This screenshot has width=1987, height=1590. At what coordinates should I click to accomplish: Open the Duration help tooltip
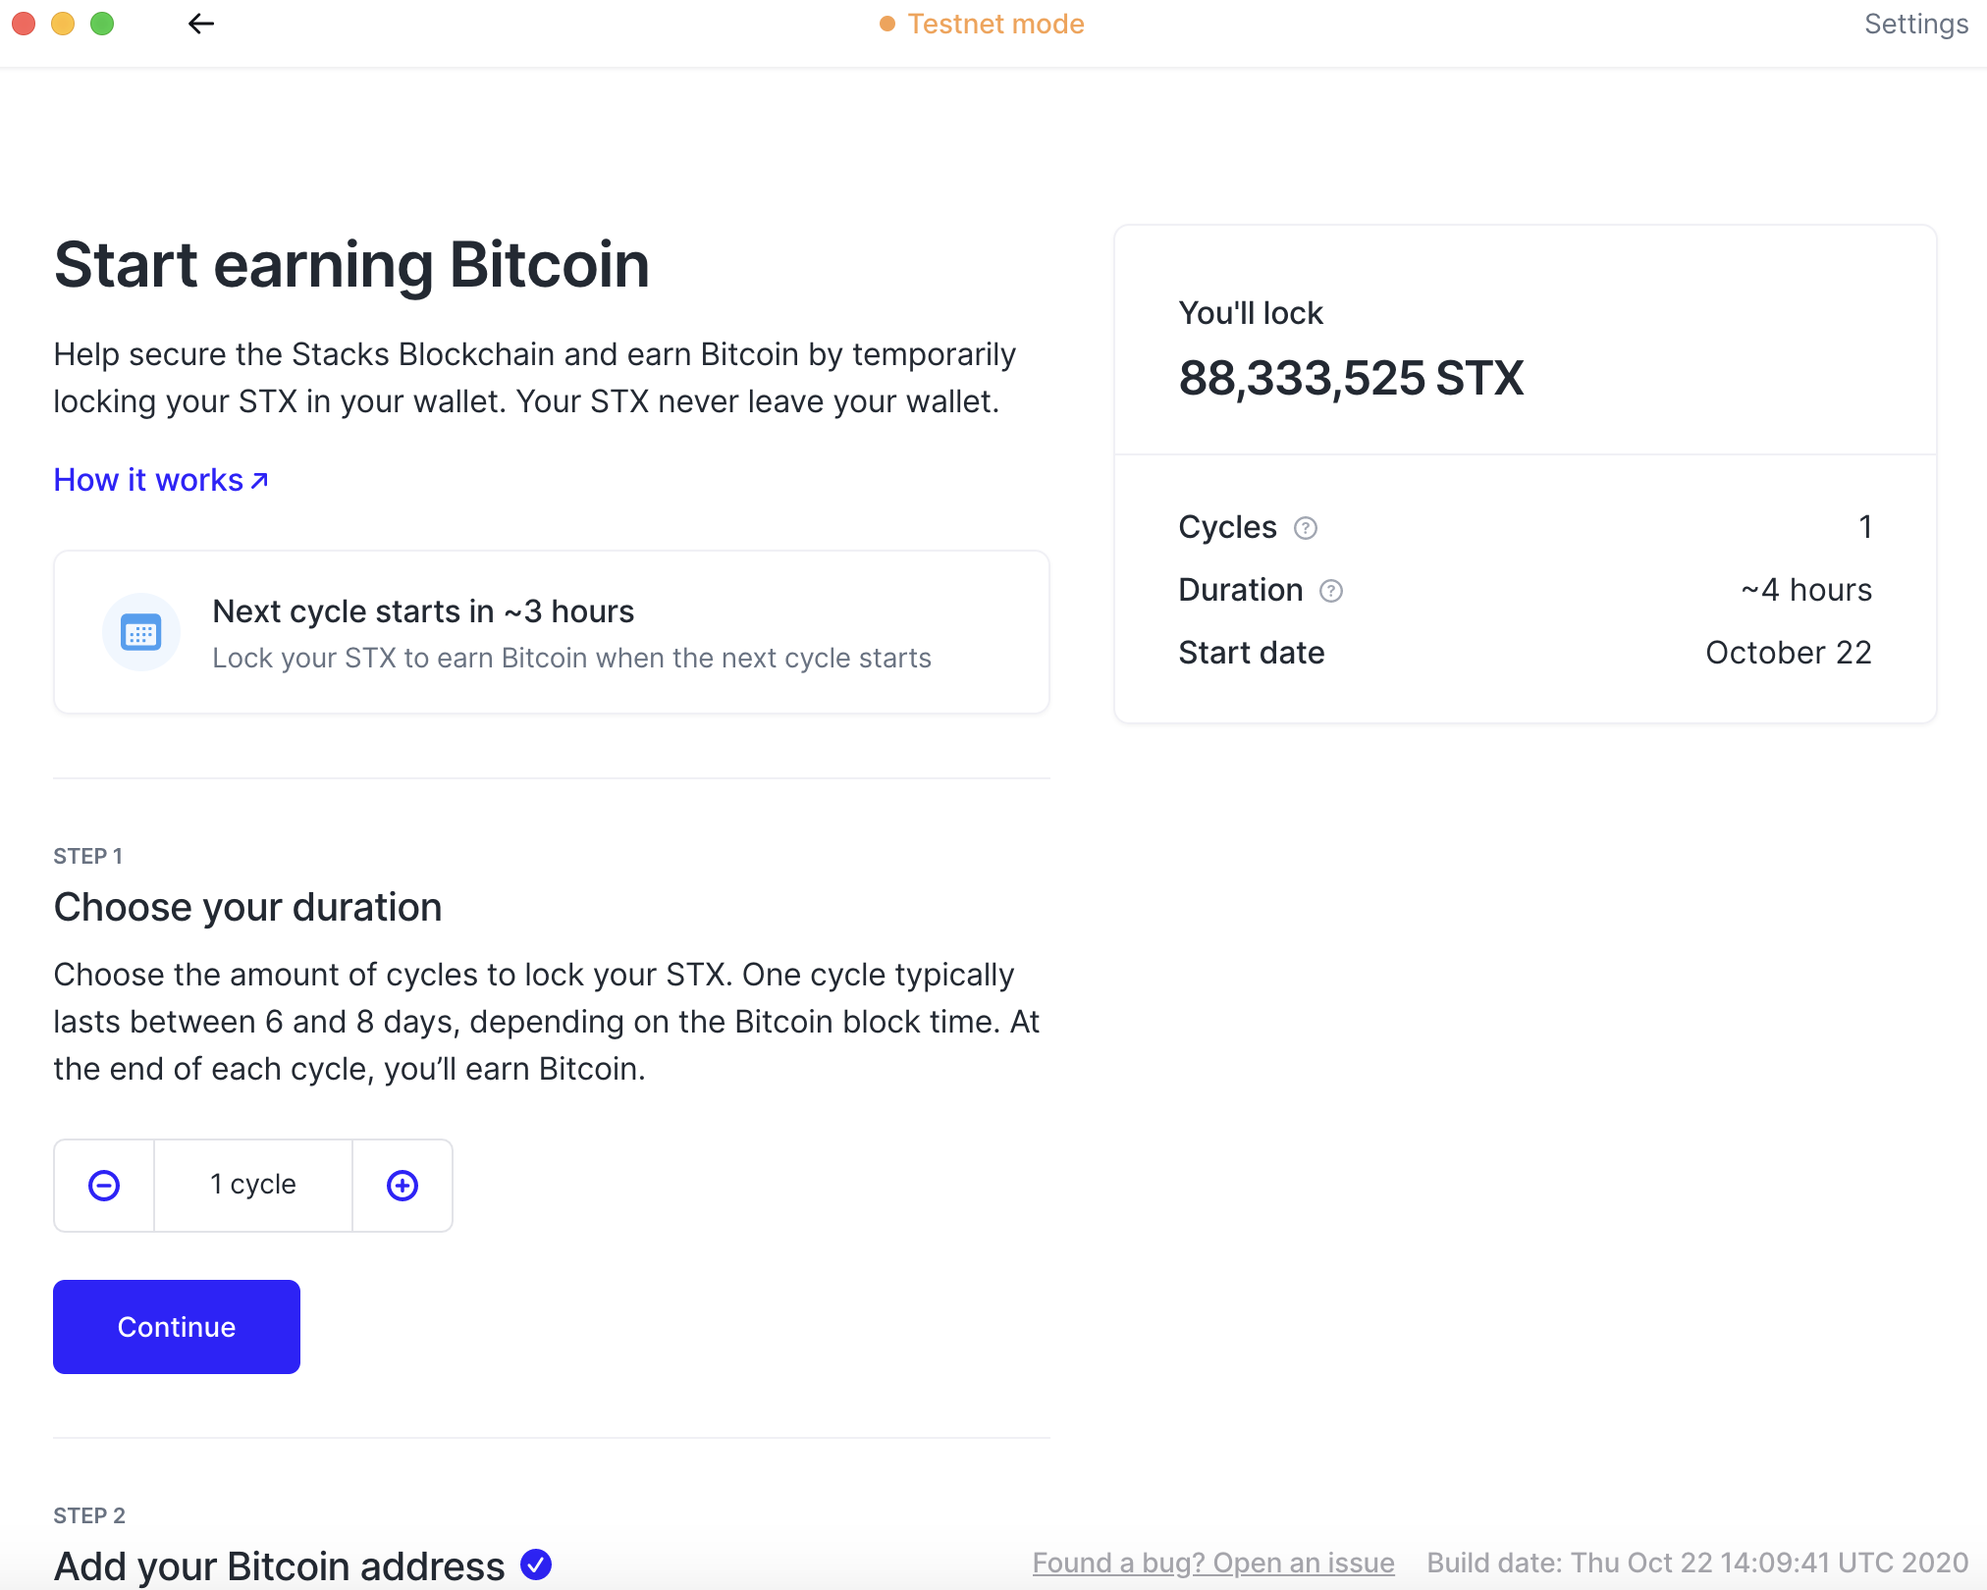pos(1331,591)
